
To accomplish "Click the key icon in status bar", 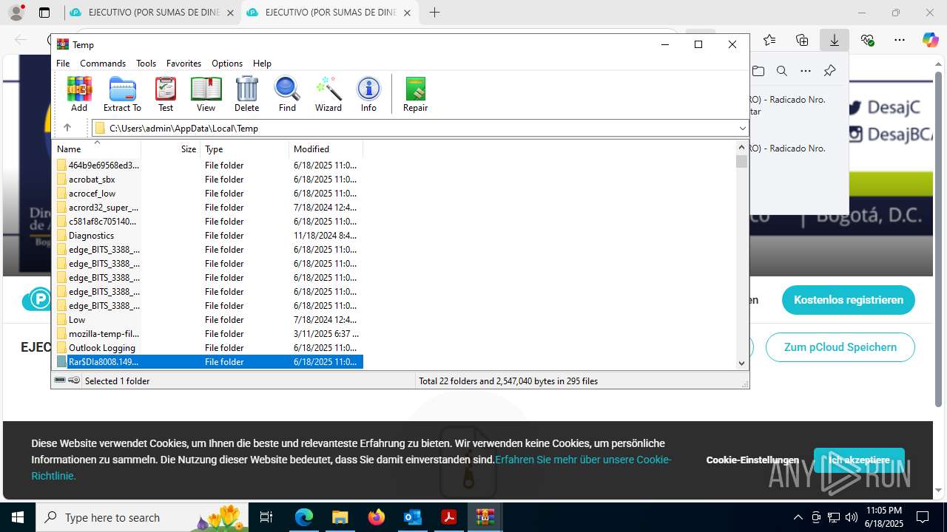I will coord(74,381).
